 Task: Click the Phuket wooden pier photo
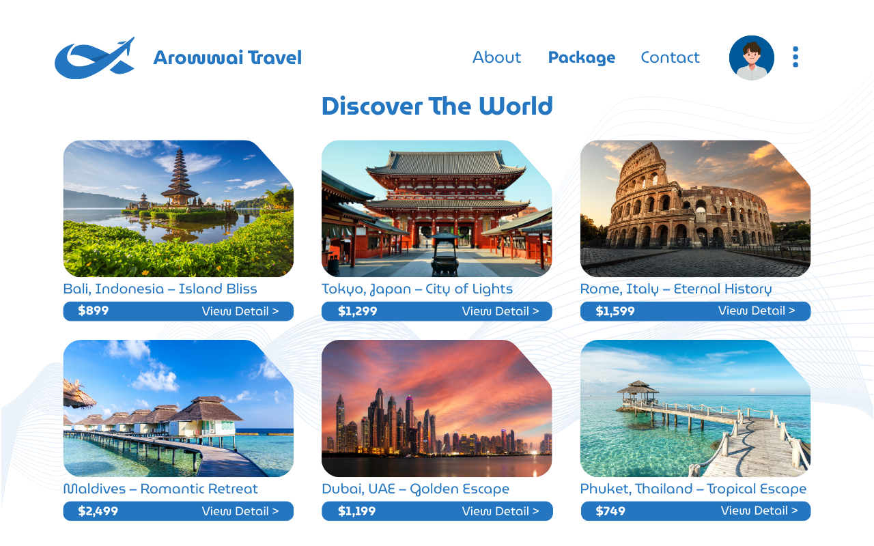click(x=695, y=408)
